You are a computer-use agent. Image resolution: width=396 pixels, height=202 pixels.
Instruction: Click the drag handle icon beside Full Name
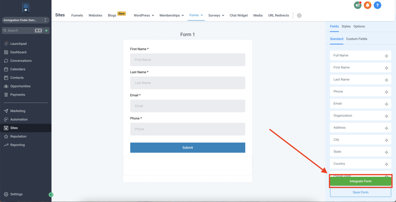(386, 56)
